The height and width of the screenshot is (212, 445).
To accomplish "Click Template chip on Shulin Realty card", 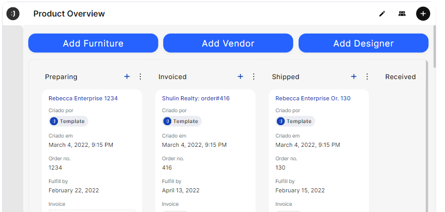I will click(x=182, y=122).
